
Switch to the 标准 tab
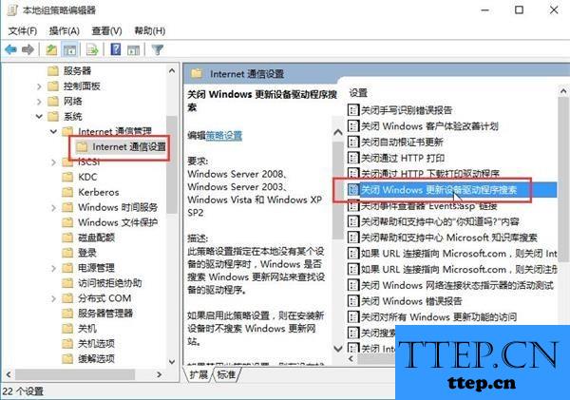pos(226,374)
